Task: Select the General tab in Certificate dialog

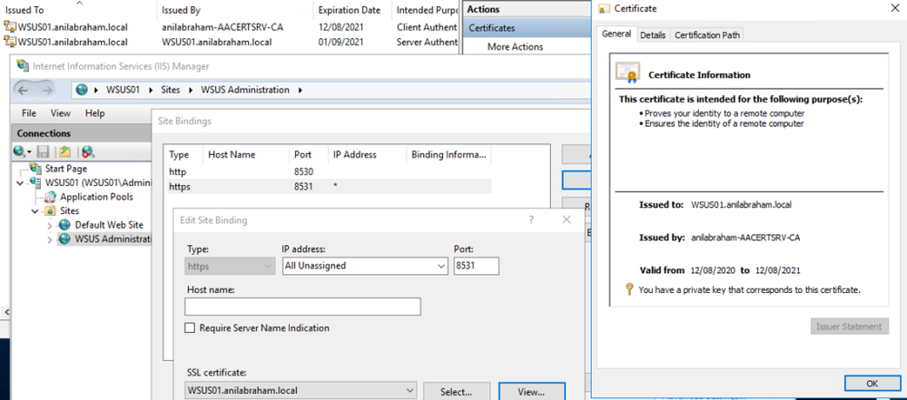Action: 616,34
